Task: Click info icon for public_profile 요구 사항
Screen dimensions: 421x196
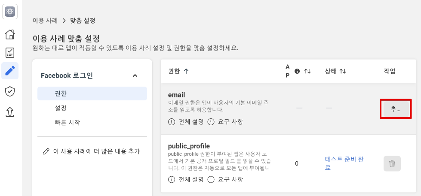Action: tap(211, 179)
